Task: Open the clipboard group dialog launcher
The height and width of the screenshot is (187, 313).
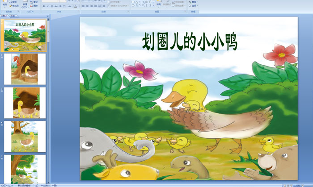Action: tap(18, 11)
